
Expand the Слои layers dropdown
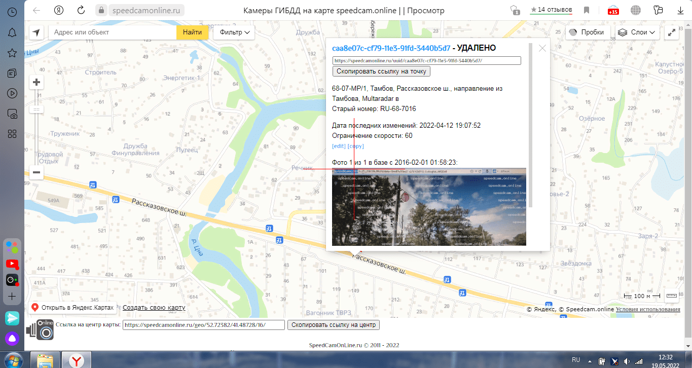[637, 32]
